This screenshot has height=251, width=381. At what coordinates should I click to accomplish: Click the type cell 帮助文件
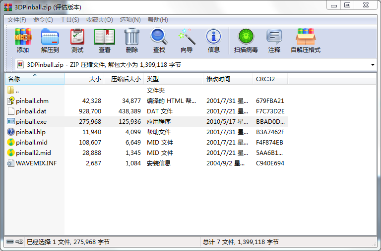tap(159, 132)
